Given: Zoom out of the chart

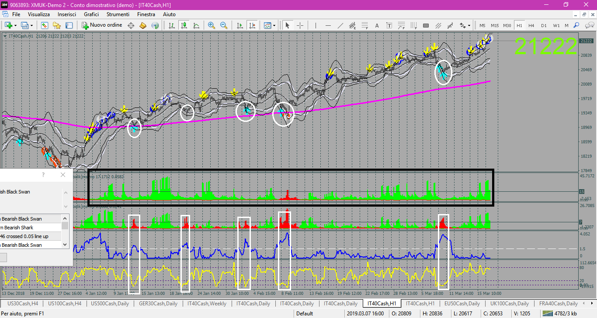Looking at the screenshot, I should coord(224,25).
